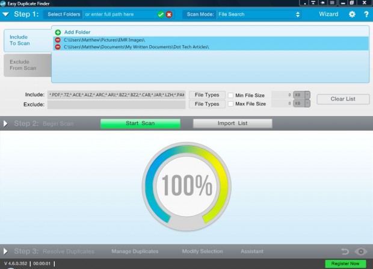Image resolution: width=373 pixels, height=269 pixels.
Task: Click the Step 2: Begin Scan label
Action: point(43,123)
